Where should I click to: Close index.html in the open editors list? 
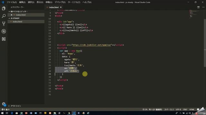12,15
